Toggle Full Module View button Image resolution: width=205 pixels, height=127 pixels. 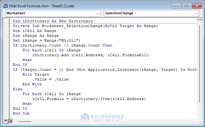[10, 121]
